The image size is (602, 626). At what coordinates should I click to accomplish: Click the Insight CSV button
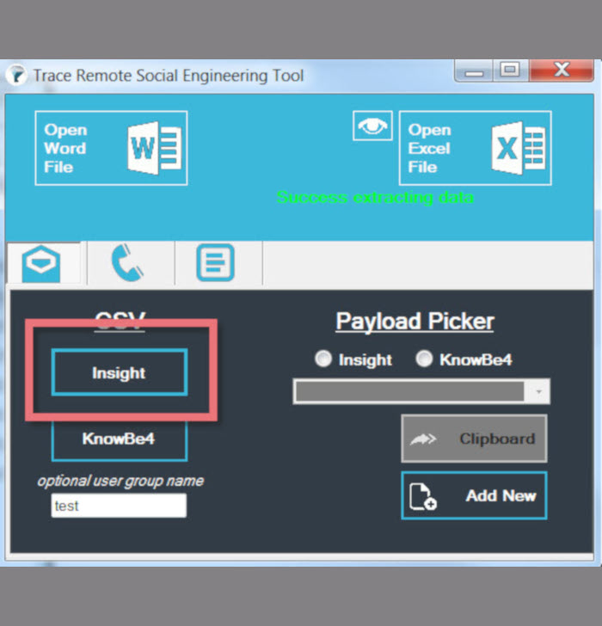coord(120,372)
